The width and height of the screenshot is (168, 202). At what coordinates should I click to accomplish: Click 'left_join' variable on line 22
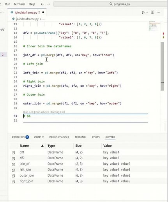click(31, 73)
